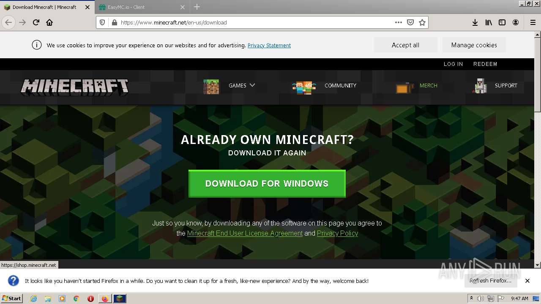Click the volume speaker tray icon
Viewport: 541px width, 304px height.
(x=481, y=299)
